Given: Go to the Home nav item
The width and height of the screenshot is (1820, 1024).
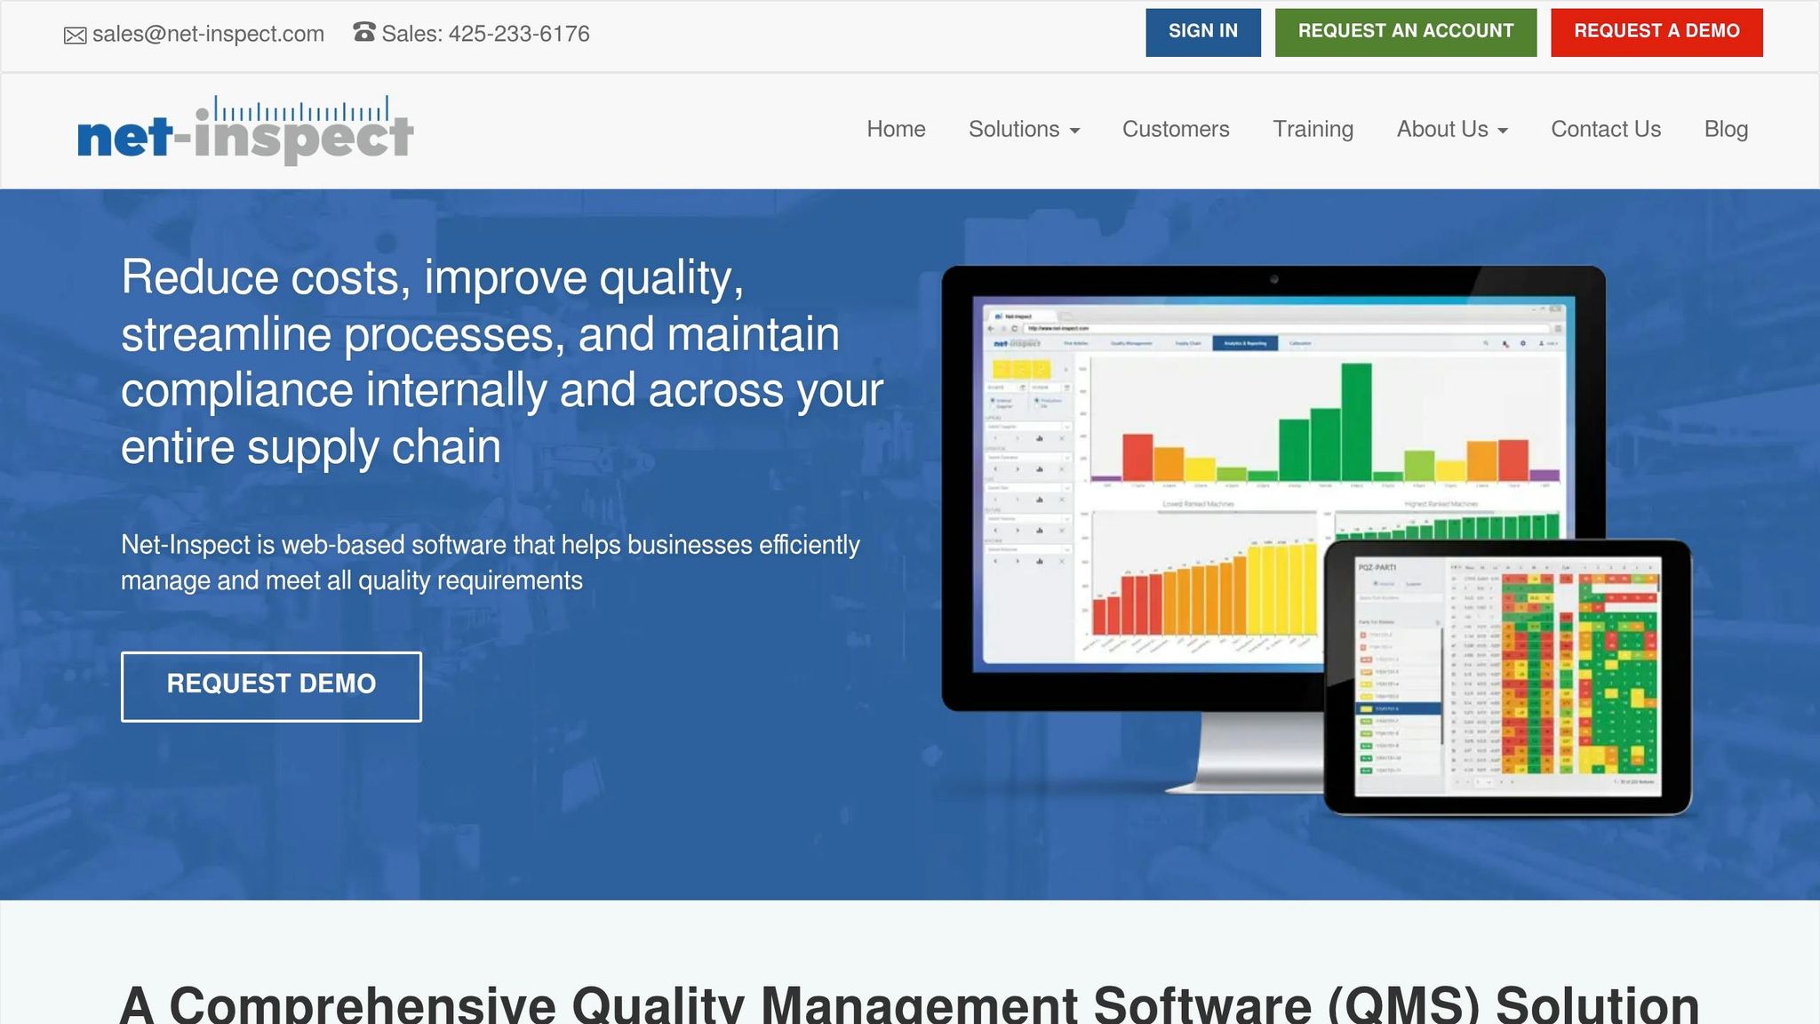Looking at the screenshot, I should click(x=896, y=130).
